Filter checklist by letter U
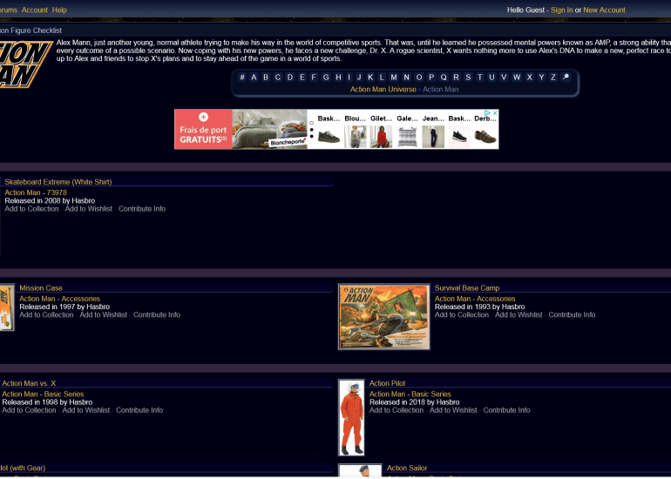The width and height of the screenshot is (671, 479). click(x=491, y=78)
